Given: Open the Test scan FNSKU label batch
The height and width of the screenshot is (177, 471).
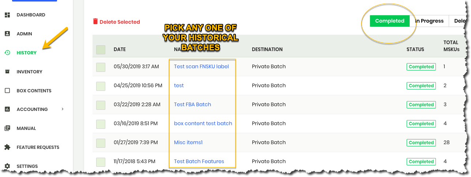Looking at the screenshot, I should pyautogui.click(x=201, y=66).
